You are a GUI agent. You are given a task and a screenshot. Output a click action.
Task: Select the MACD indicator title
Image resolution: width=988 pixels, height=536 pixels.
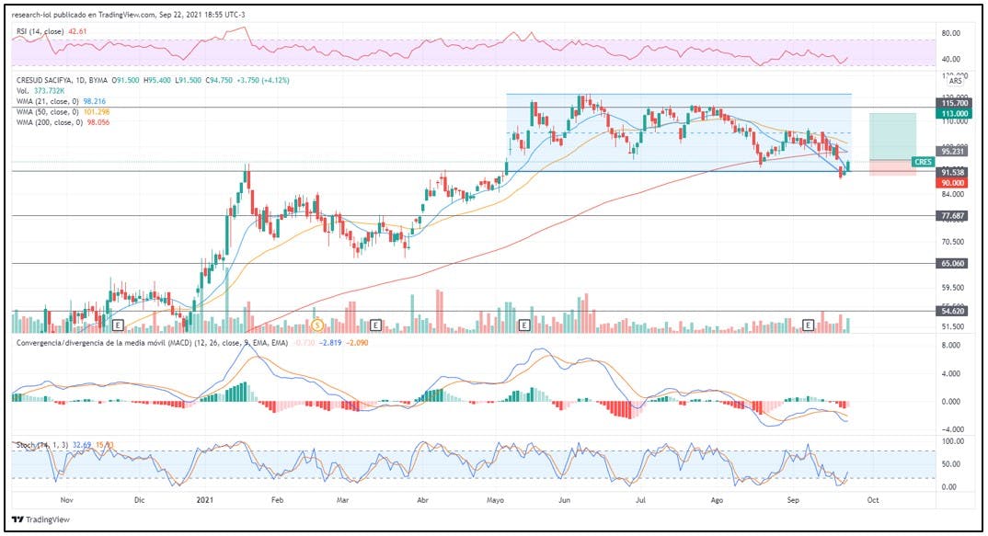(x=152, y=343)
